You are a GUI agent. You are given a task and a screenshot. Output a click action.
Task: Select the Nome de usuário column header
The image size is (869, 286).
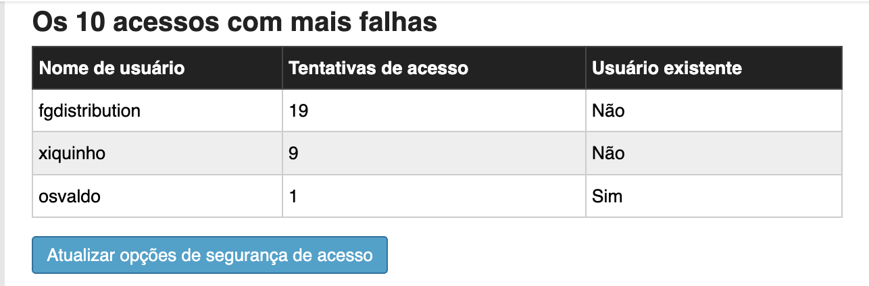(157, 67)
